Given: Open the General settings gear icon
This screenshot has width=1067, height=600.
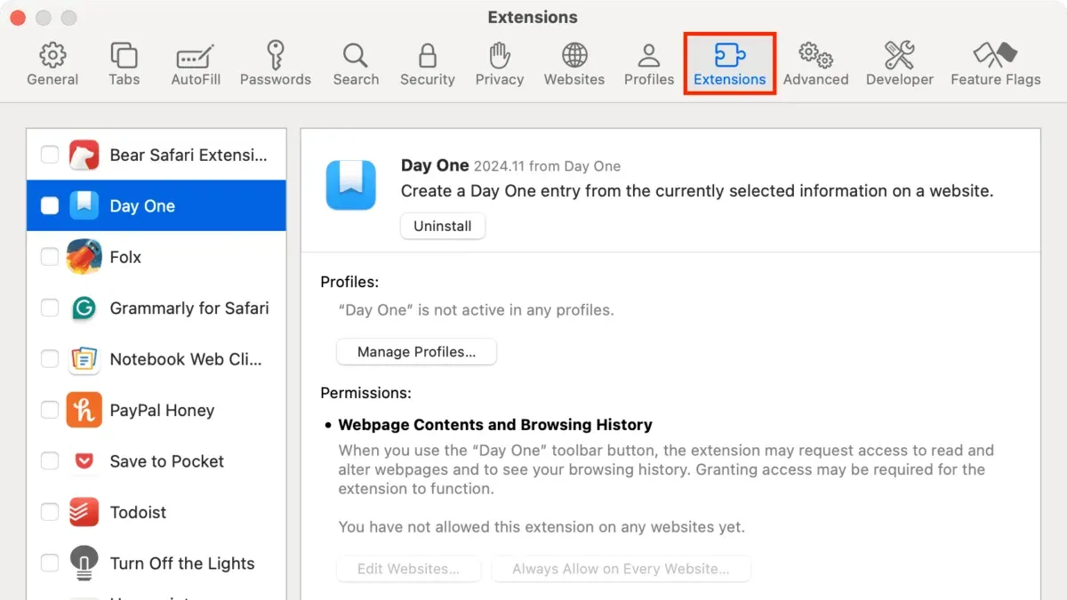Looking at the screenshot, I should pos(52,55).
